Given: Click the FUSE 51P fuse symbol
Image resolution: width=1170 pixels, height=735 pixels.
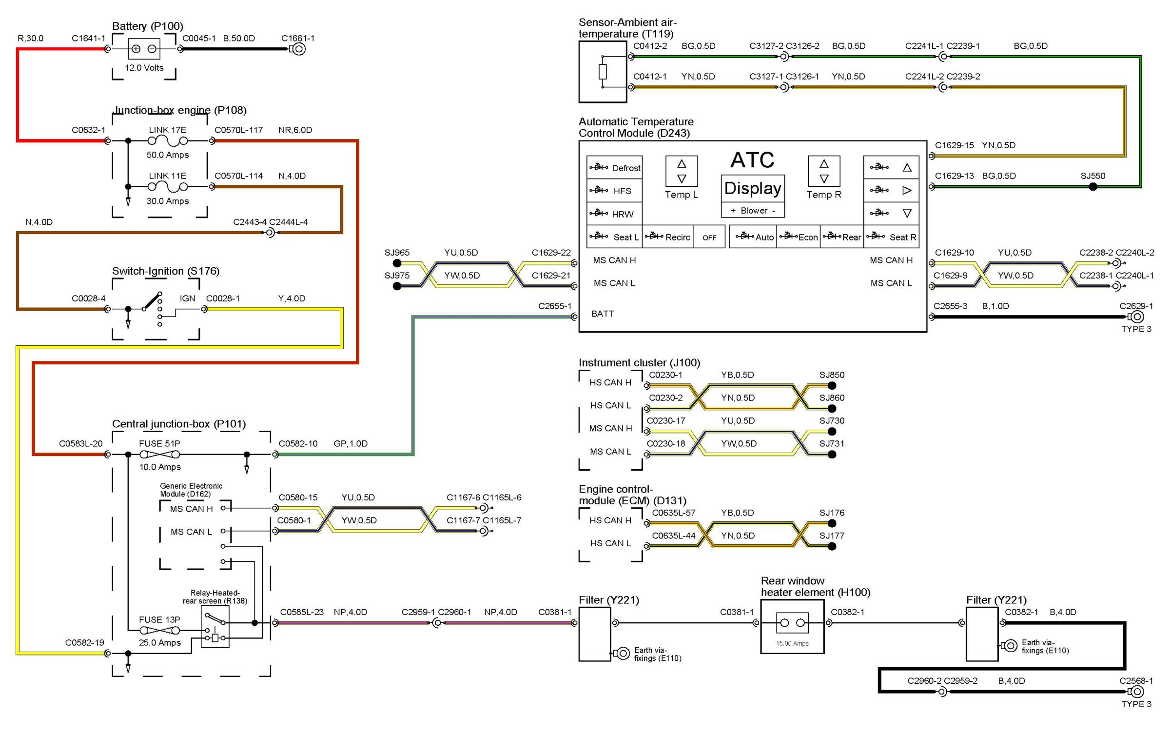Looking at the screenshot, I should (x=159, y=455).
